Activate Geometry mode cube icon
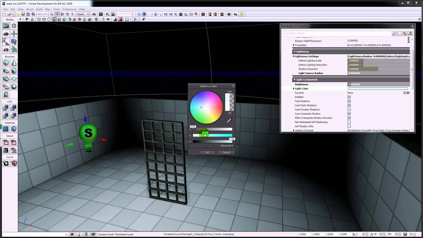Screen dimensions: 423x238 pos(14,26)
